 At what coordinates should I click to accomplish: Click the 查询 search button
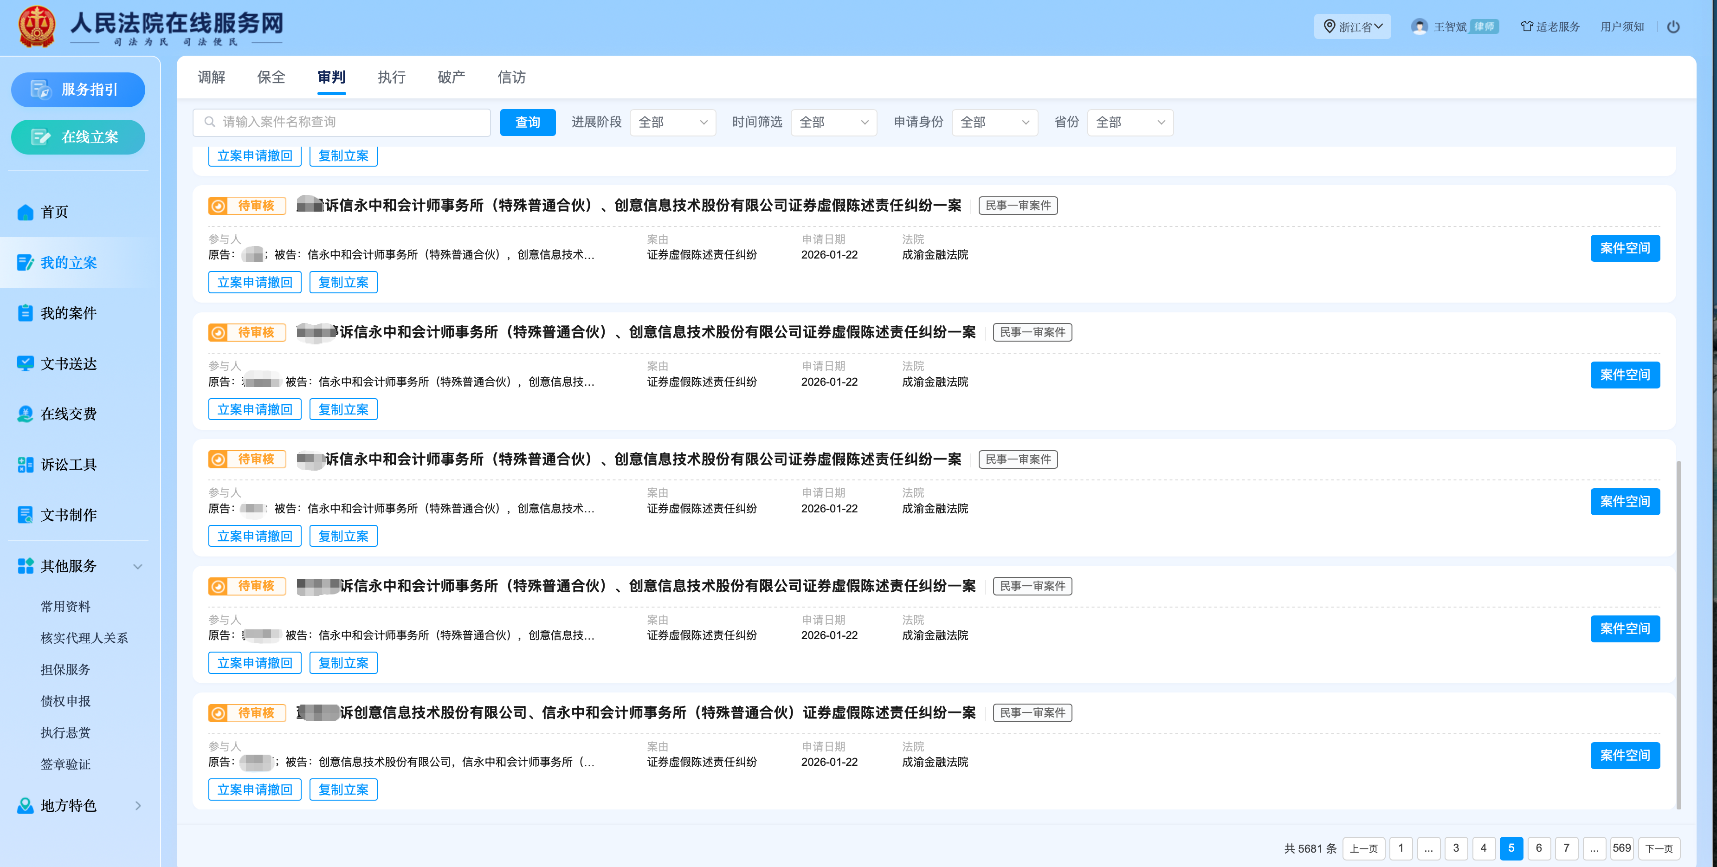pyautogui.click(x=527, y=122)
